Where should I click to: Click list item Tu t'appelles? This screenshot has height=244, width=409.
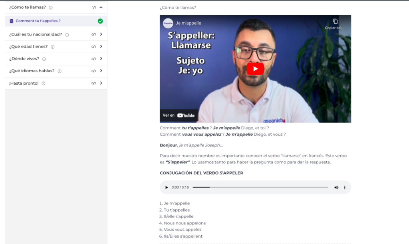[x=177, y=210]
